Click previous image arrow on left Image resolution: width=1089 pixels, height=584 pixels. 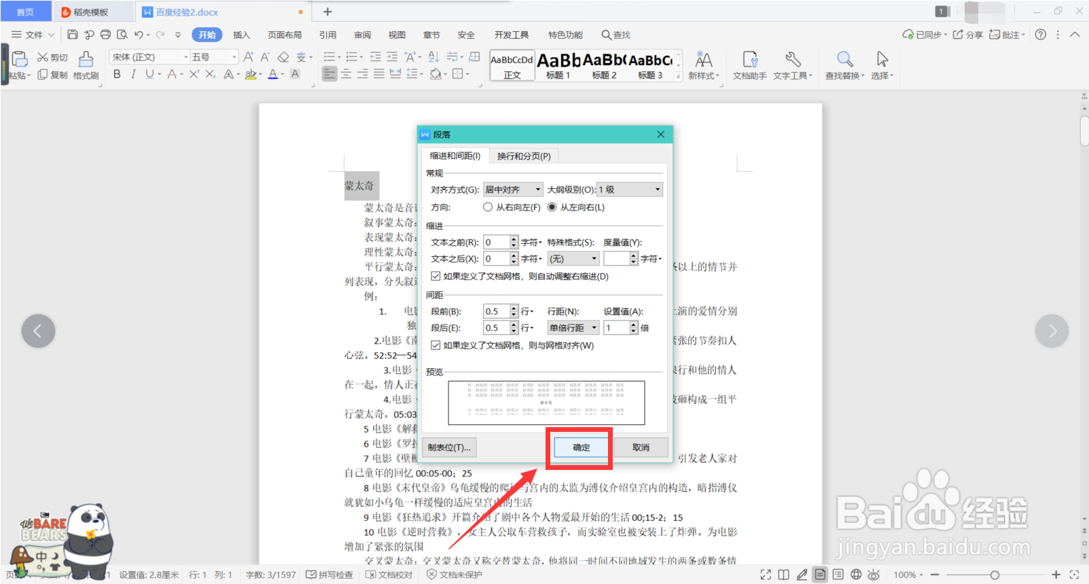[38, 331]
